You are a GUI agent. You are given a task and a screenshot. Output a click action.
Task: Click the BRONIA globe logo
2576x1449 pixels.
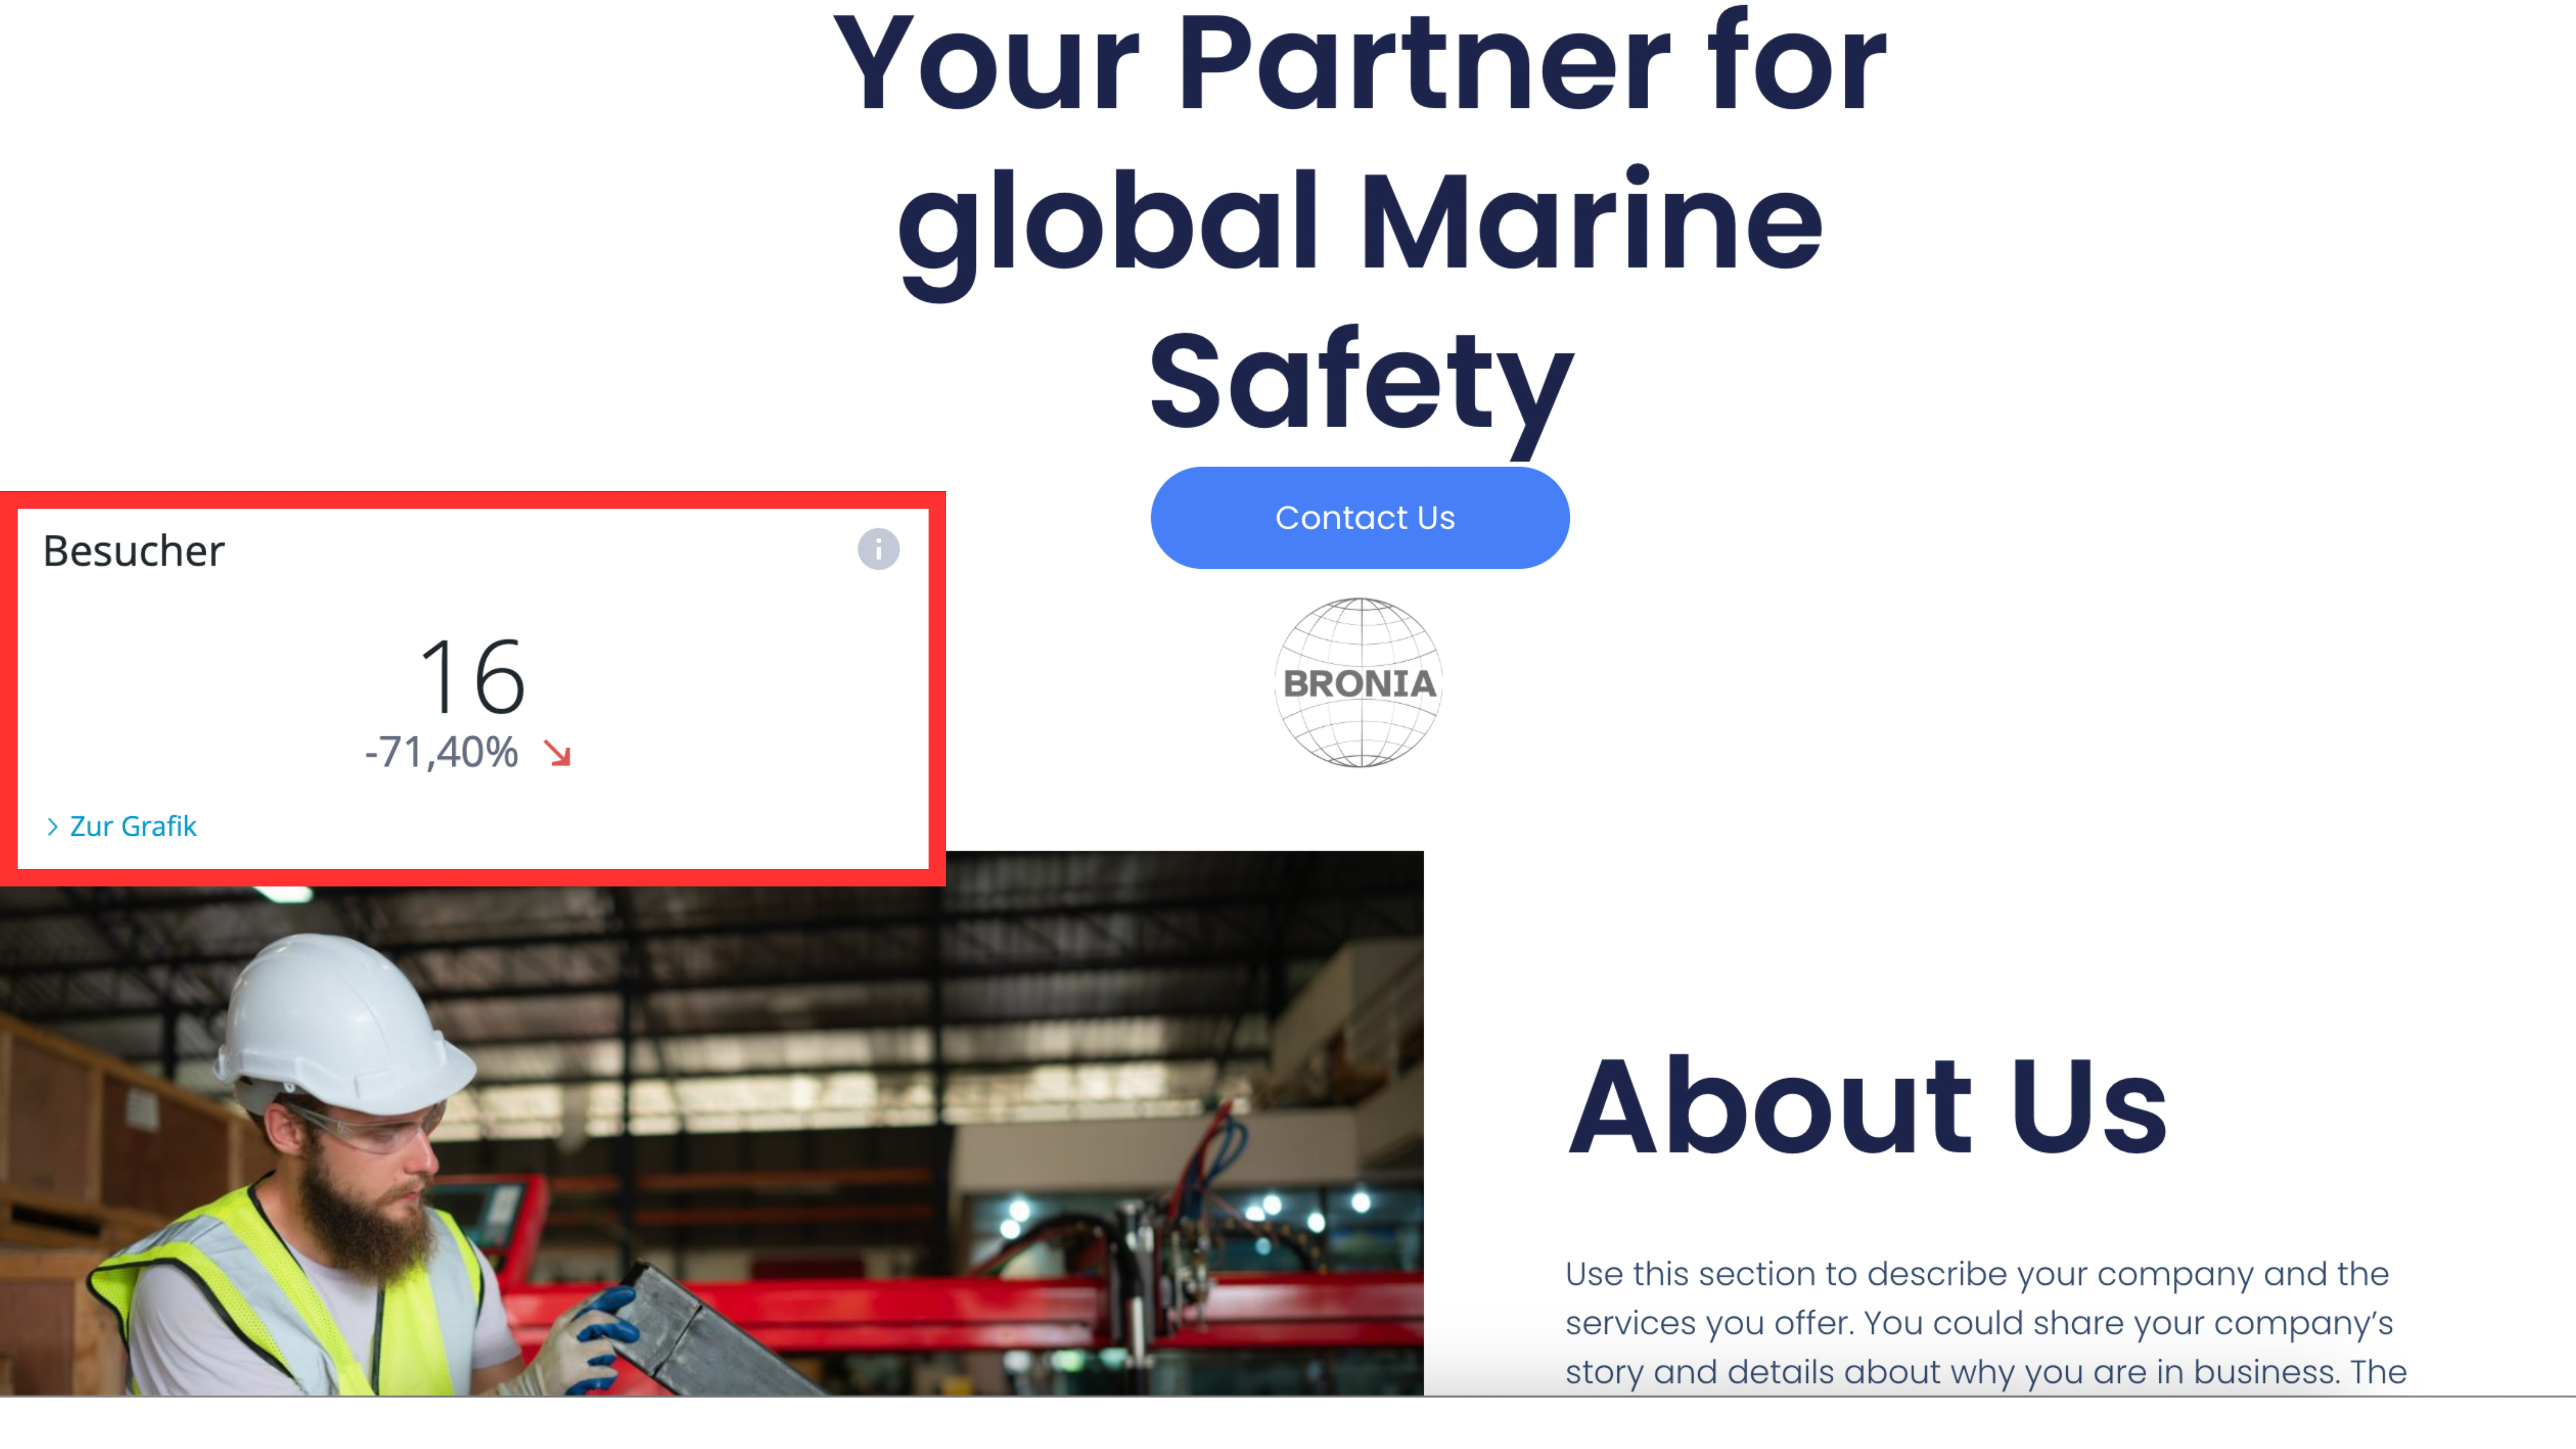tap(1359, 683)
